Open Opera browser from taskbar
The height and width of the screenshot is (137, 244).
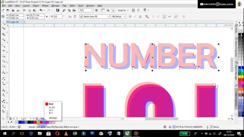(57, 134)
